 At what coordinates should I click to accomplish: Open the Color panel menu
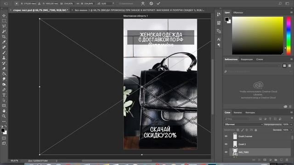tap(291, 12)
